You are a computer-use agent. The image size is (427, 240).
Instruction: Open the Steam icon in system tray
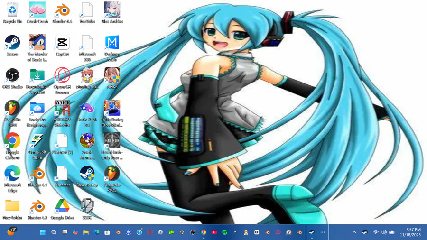(x=365, y=232)
